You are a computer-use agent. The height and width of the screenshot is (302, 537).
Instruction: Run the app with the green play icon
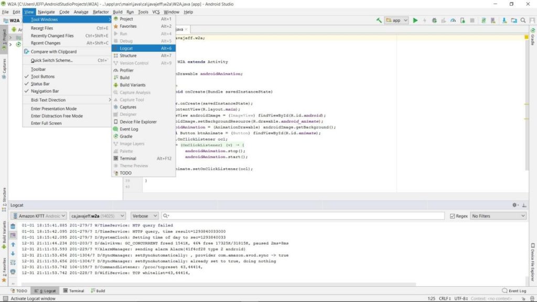point(415,20)
